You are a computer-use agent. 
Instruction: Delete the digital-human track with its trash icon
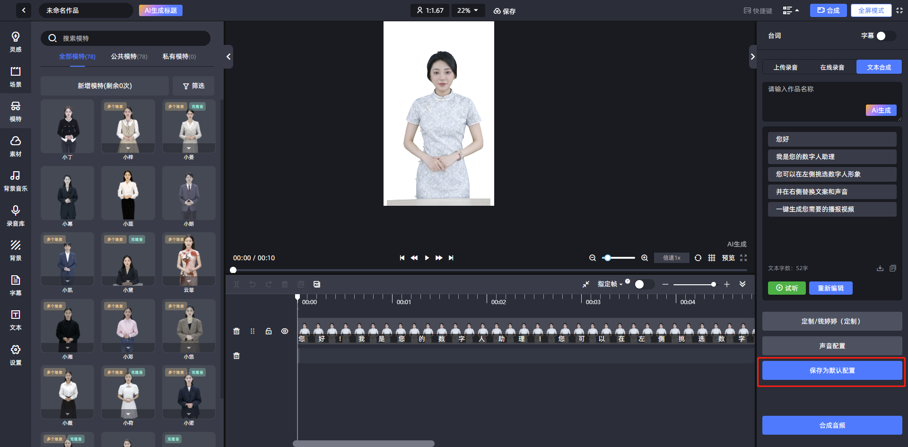click(236, 331)
